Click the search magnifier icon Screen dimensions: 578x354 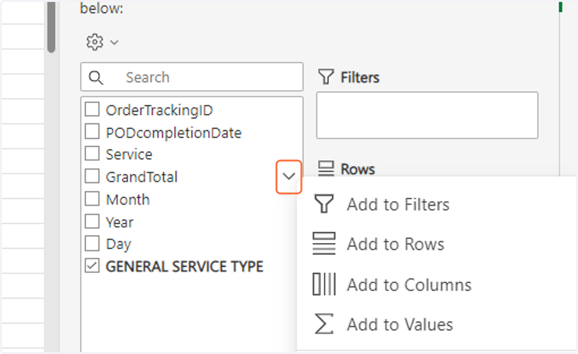[96, 77]
